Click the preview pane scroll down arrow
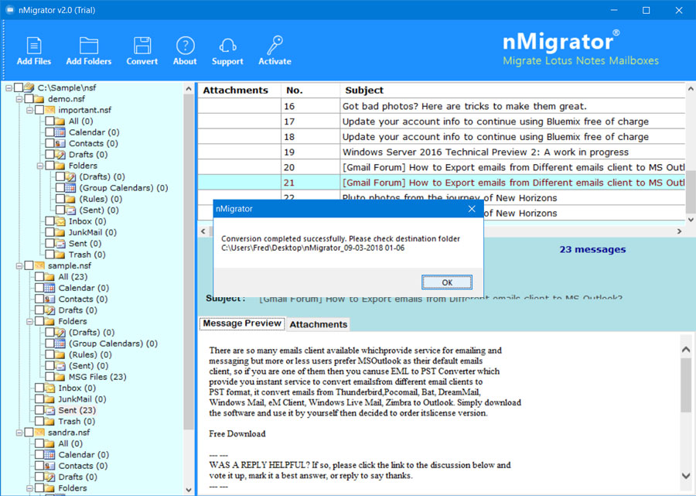This screenshot has width=696, height=496. pyautogui.click(x=686, y=476)
